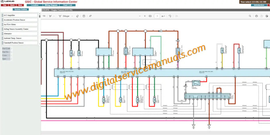This screenshot has height=135, width=270.
Task: Open the Chart / List tab
Action: (x=67, y=5)
